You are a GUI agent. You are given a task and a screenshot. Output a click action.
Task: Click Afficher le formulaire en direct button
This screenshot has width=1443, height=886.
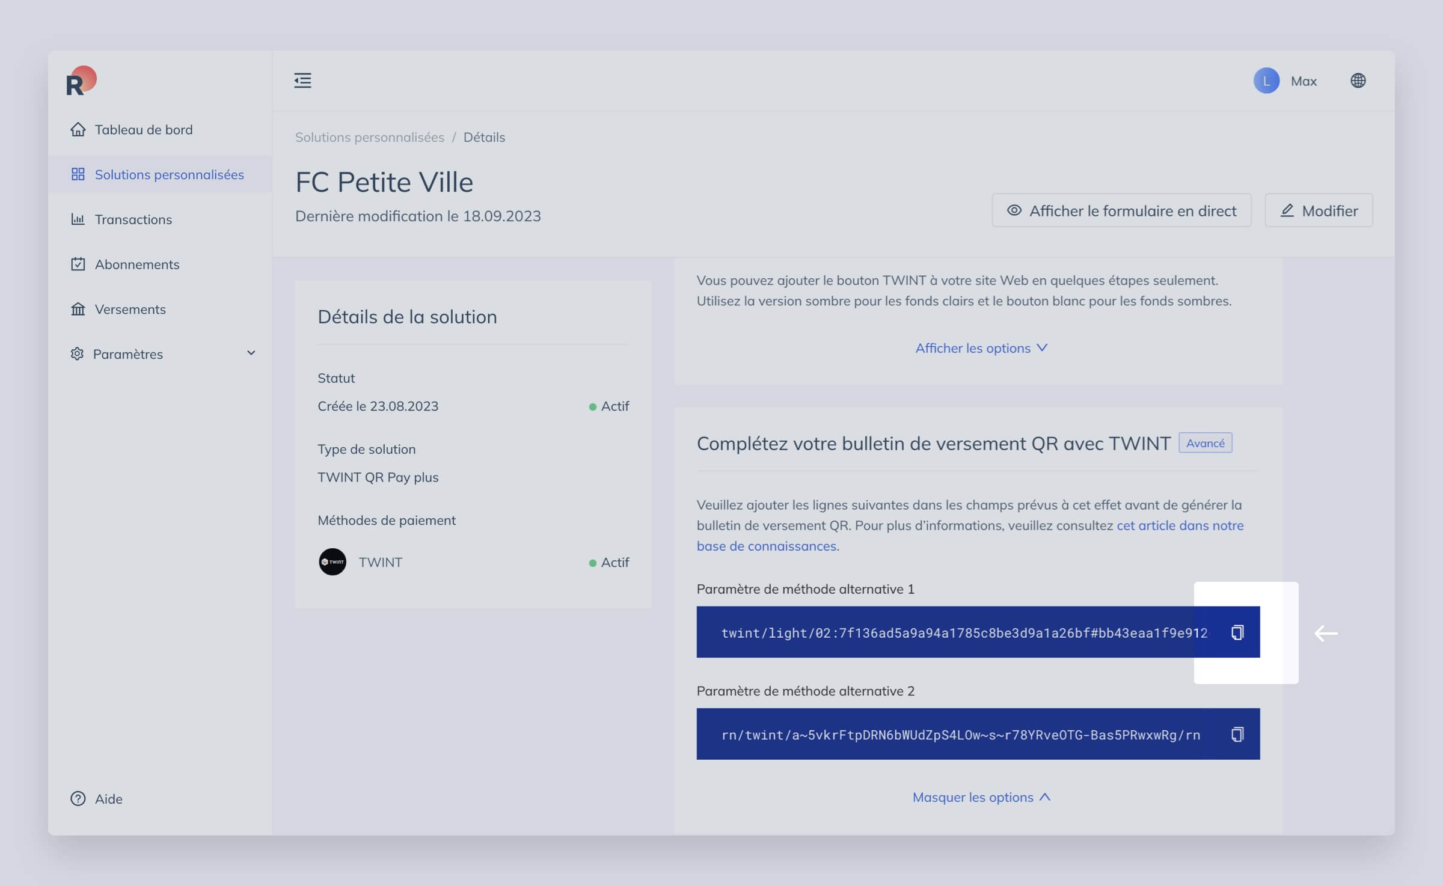(1121, 210)
